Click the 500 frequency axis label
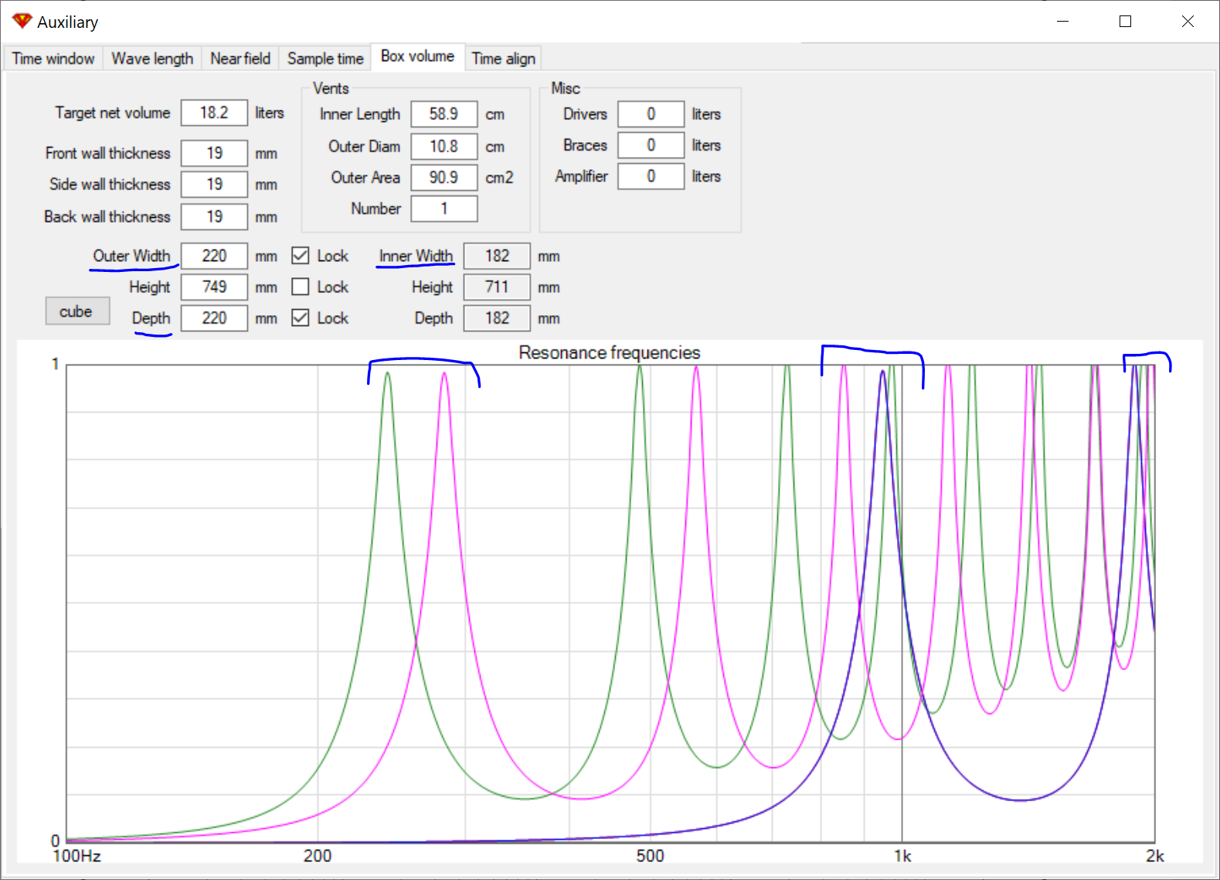Image resolution: width=1220 pixels, height=880 pixels. point(650,856)
